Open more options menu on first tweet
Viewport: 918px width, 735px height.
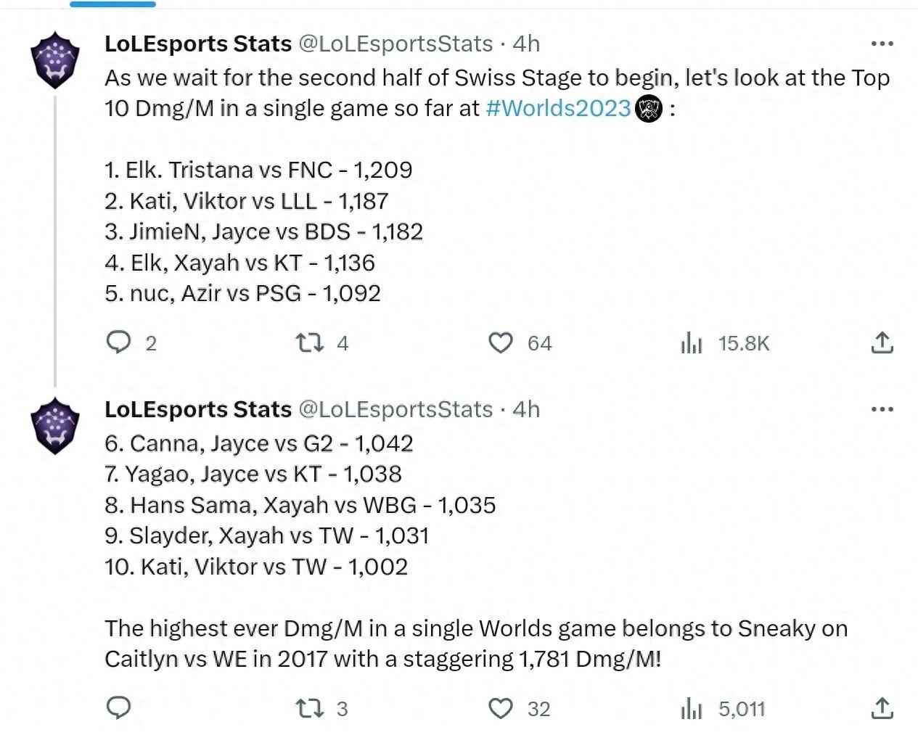882,44
